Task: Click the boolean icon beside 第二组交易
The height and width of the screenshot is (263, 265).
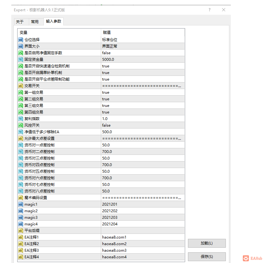Action: point(20,99)
